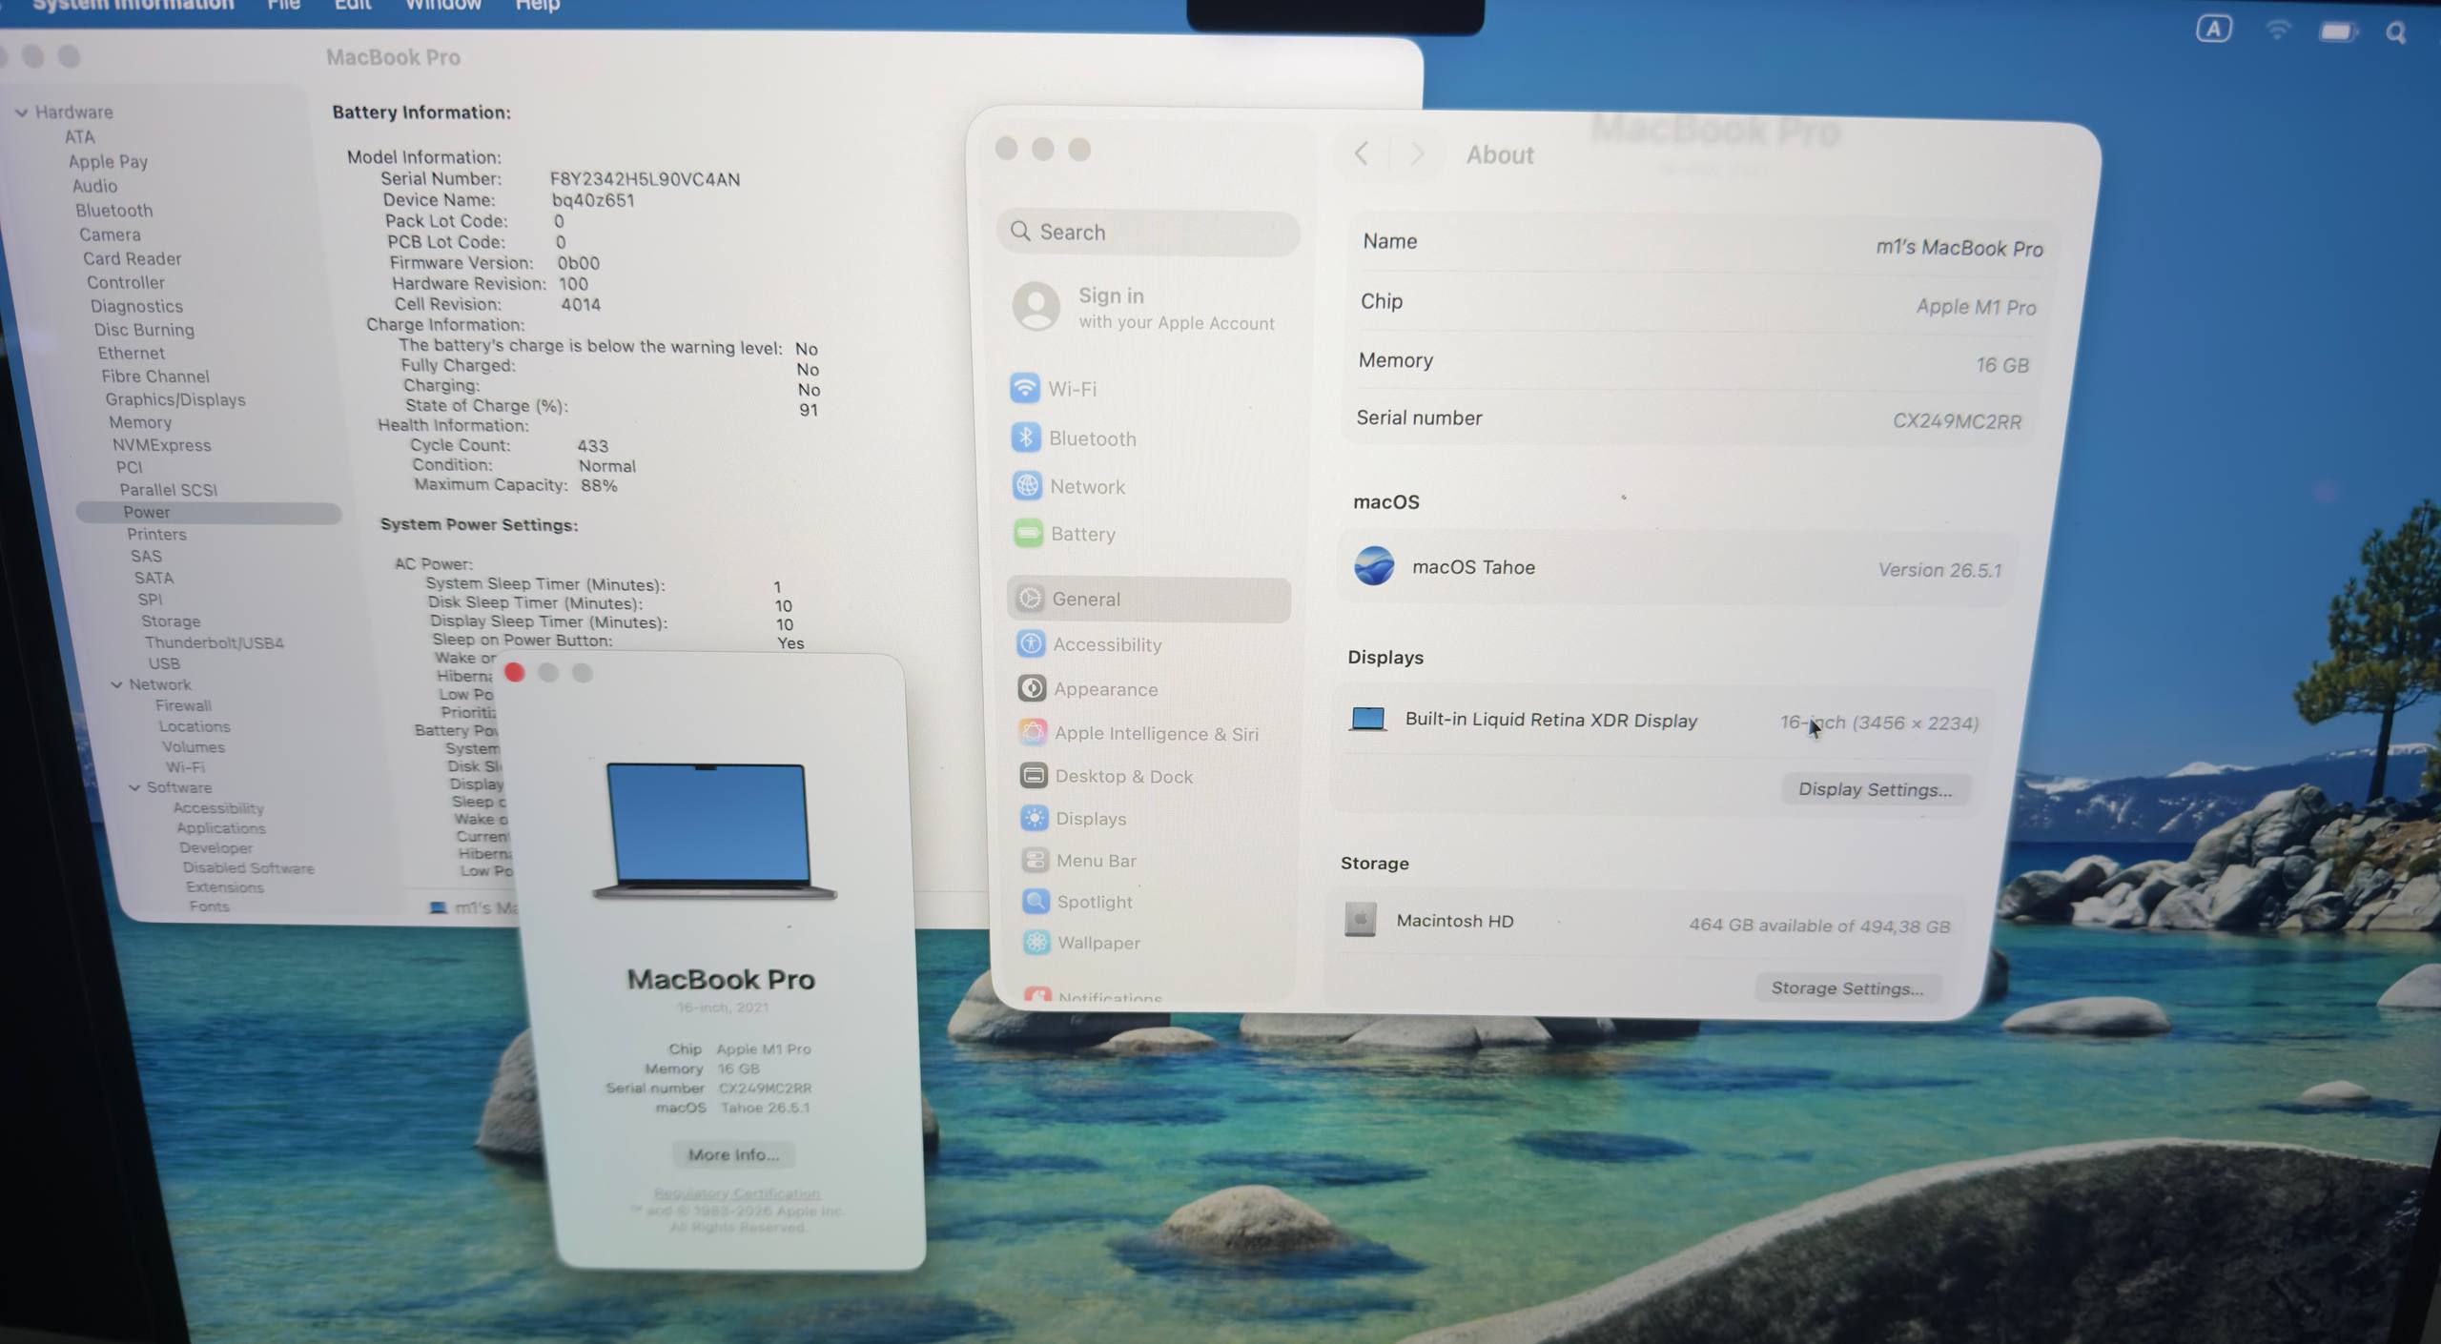
Task: Click the Wi-Fi status icon in menu bar
Action: [2278, 31]
